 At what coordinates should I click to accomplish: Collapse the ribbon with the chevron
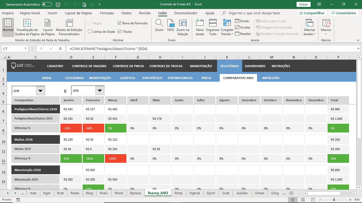(x=358, y=40)
